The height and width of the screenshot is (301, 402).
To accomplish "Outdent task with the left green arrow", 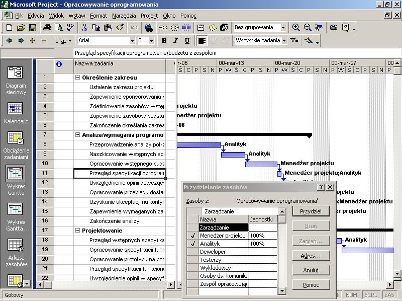I will click(x=9, y=41).
